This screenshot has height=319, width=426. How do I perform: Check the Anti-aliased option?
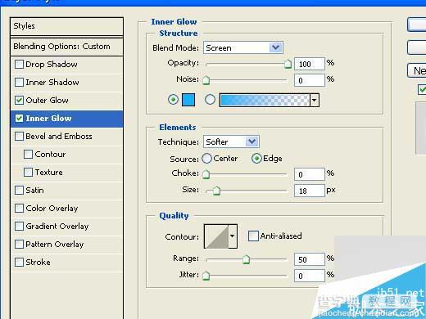[x=253, y=236]
